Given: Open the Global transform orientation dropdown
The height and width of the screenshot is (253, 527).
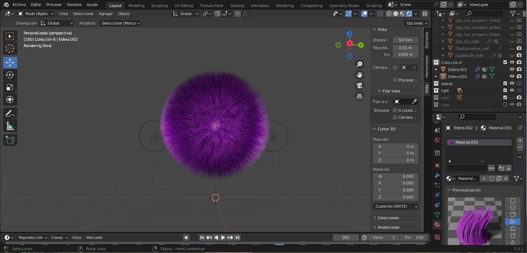Looking at the screenshot, I should (186, 14).
